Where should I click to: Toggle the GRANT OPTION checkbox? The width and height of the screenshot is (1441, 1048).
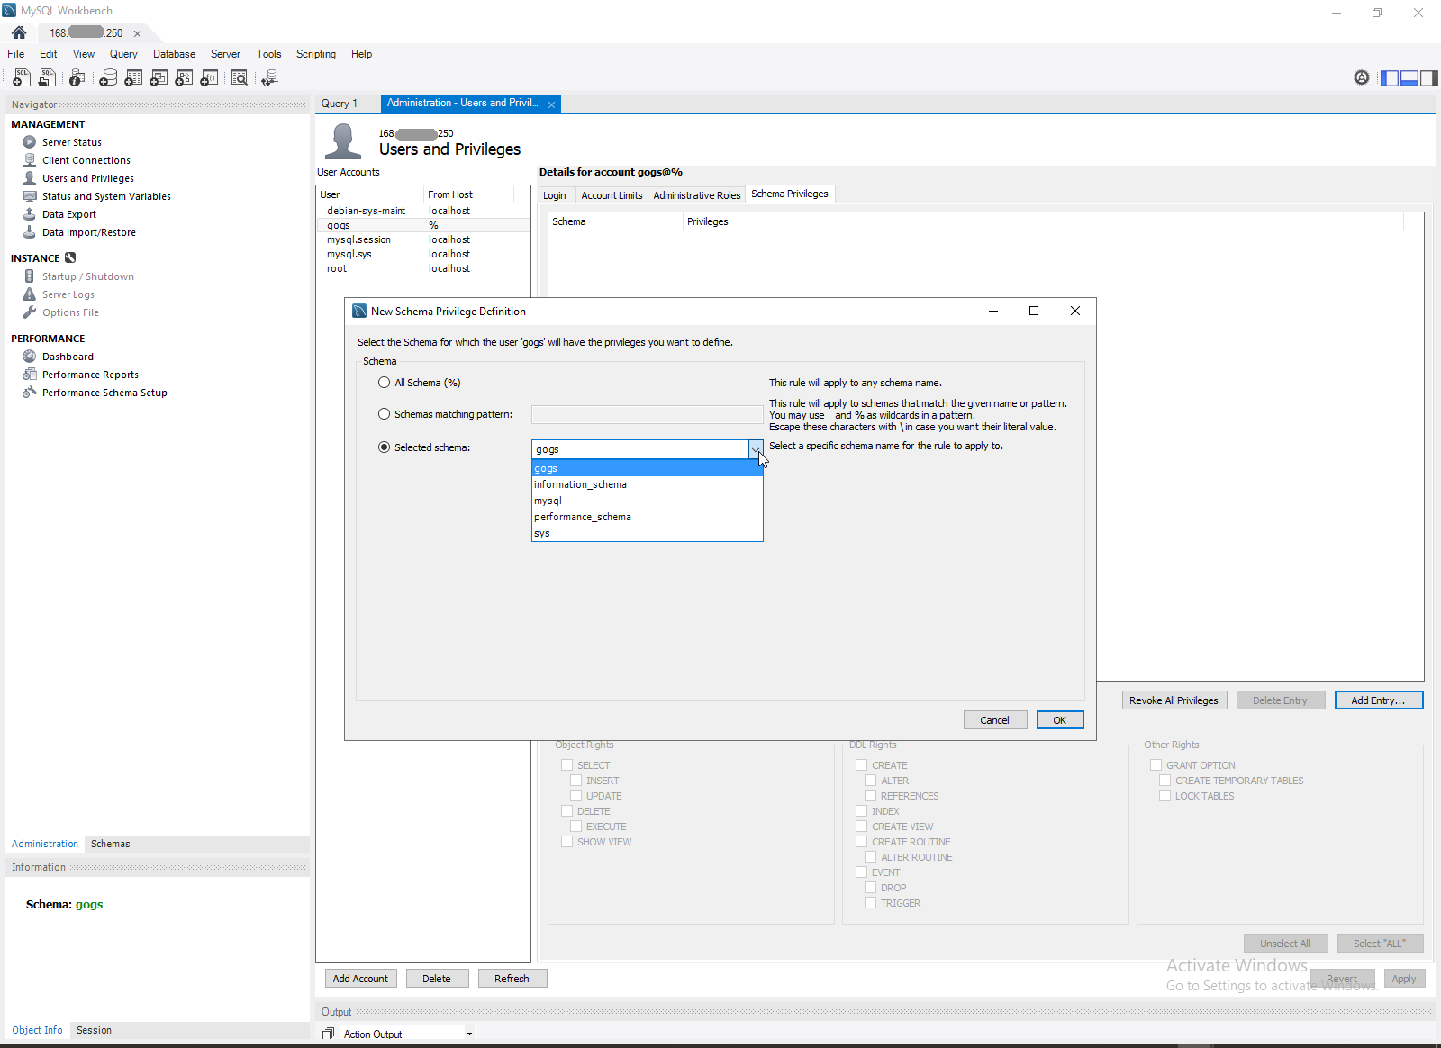point(1156,765)
